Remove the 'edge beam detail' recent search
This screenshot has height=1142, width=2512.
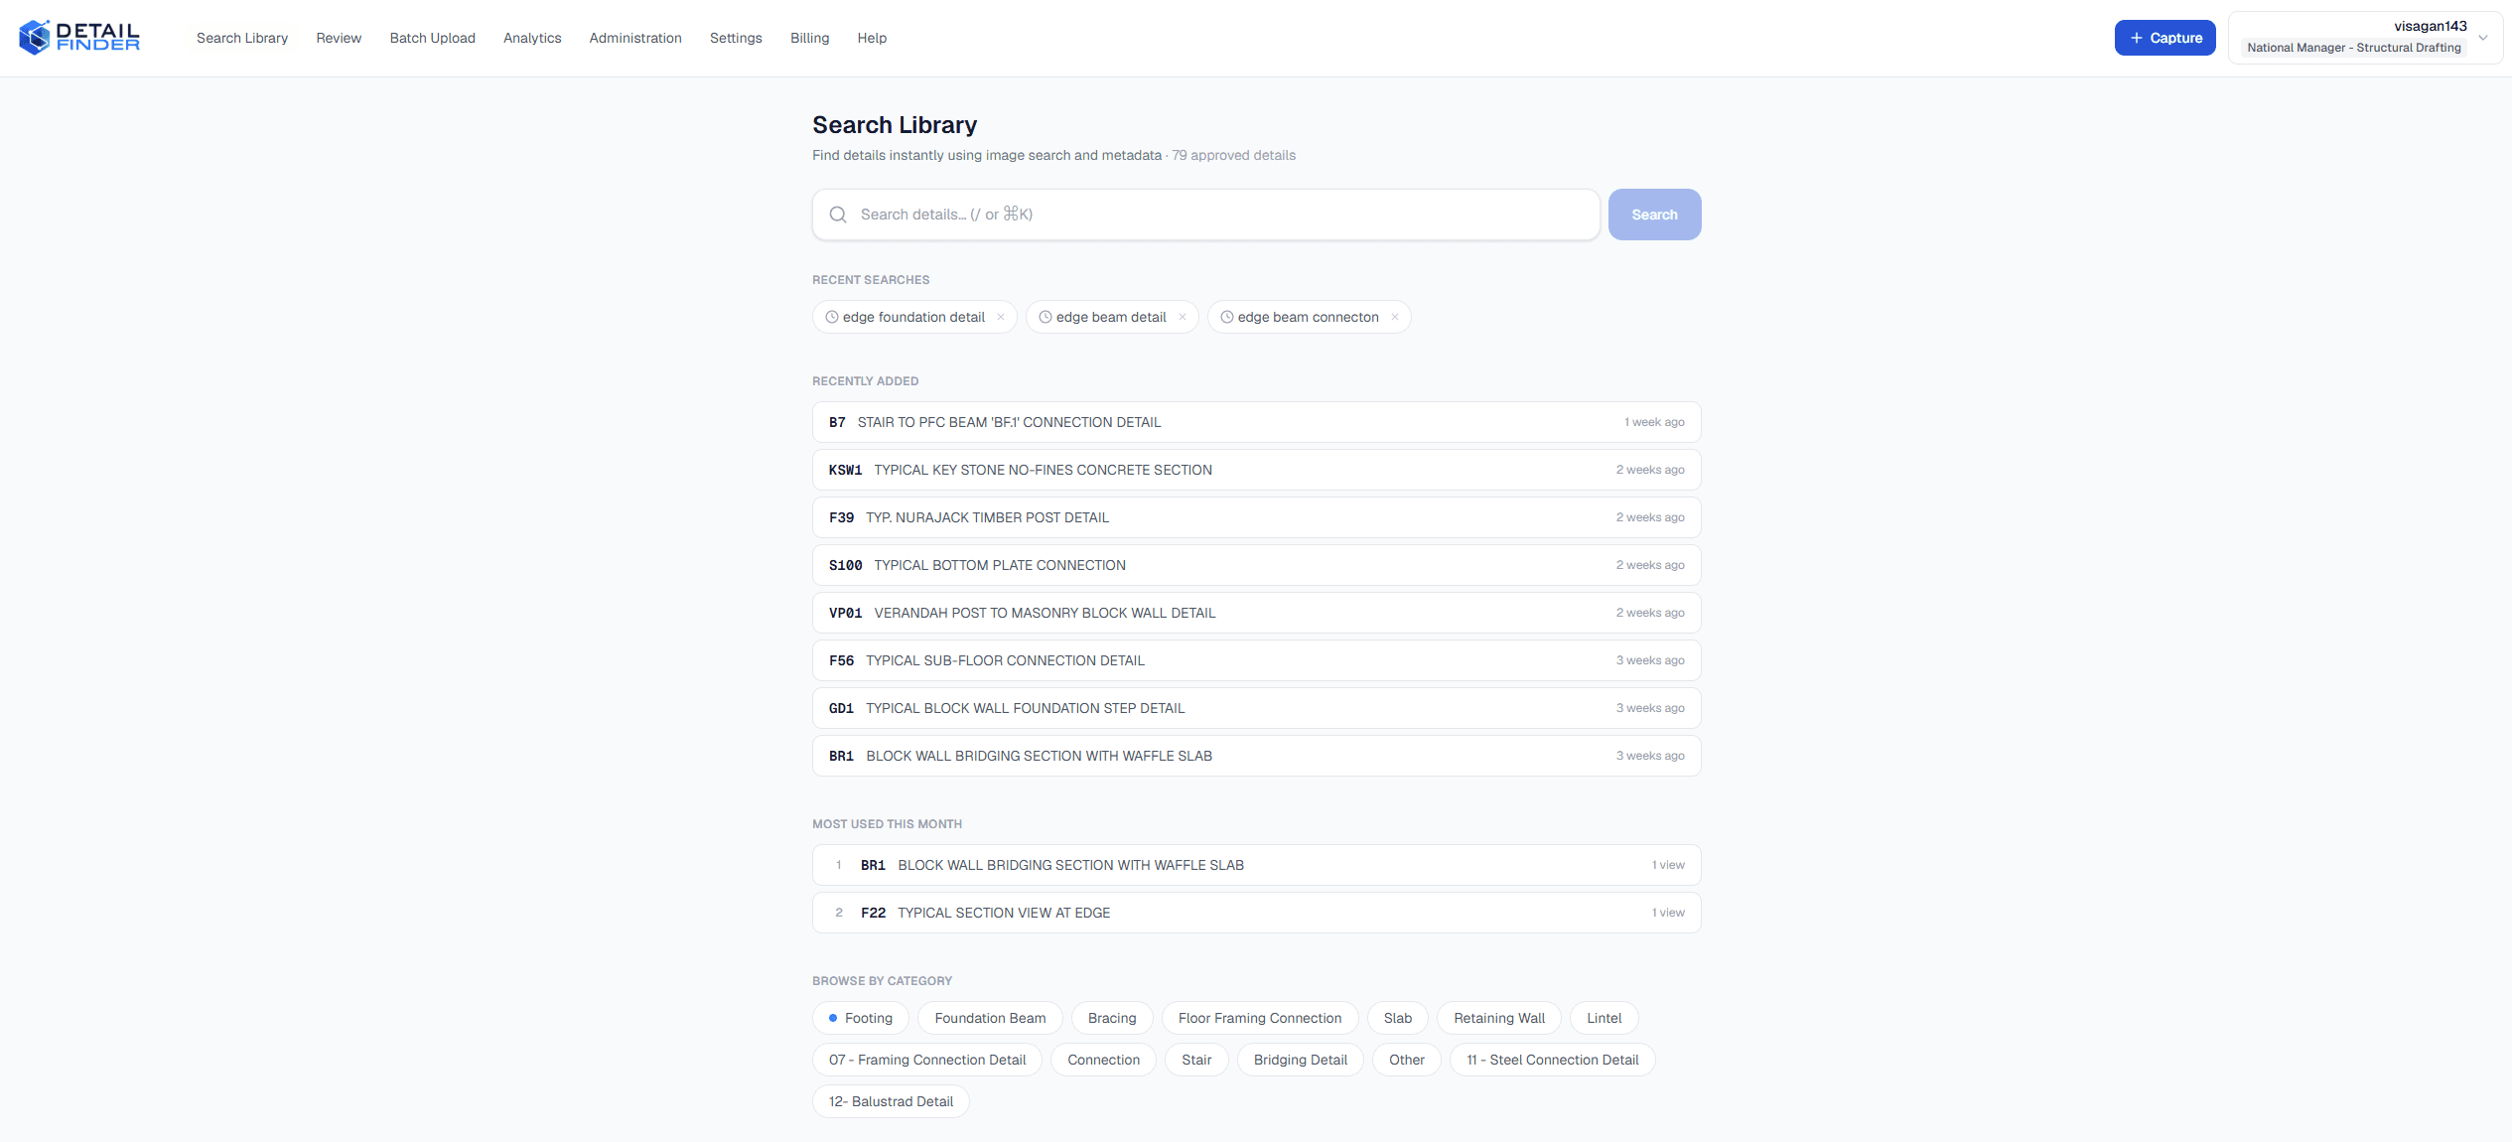pos(1183,317)
